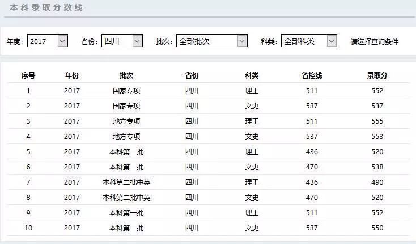
Task: Select 国家专项 in row 1
Action: [126, 91]
